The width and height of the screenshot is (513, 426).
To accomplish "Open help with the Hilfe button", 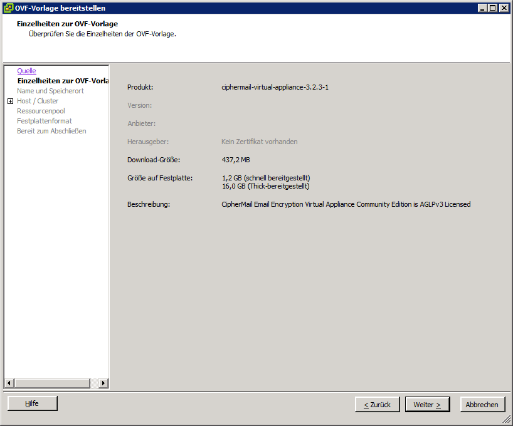I will 32,404.
